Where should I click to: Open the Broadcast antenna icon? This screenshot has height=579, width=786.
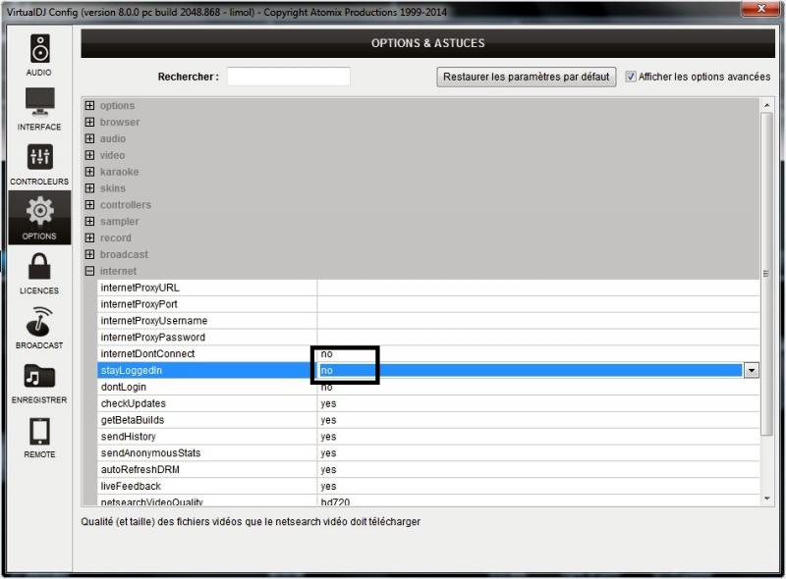pos(39,322)
